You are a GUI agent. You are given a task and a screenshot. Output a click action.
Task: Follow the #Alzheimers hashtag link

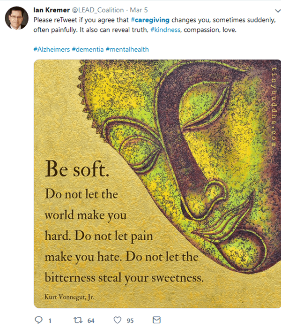[x=52, y=49]
